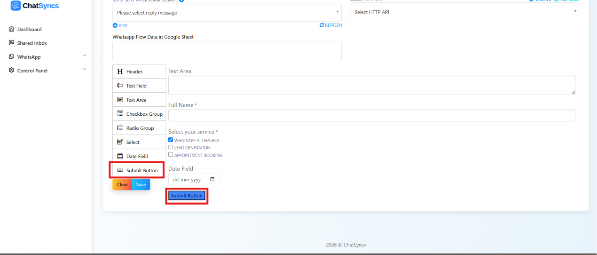The height and width of the screenshot is (255, 597).
Task: Click the Date Field label in preview
Action: click(181, 168)
